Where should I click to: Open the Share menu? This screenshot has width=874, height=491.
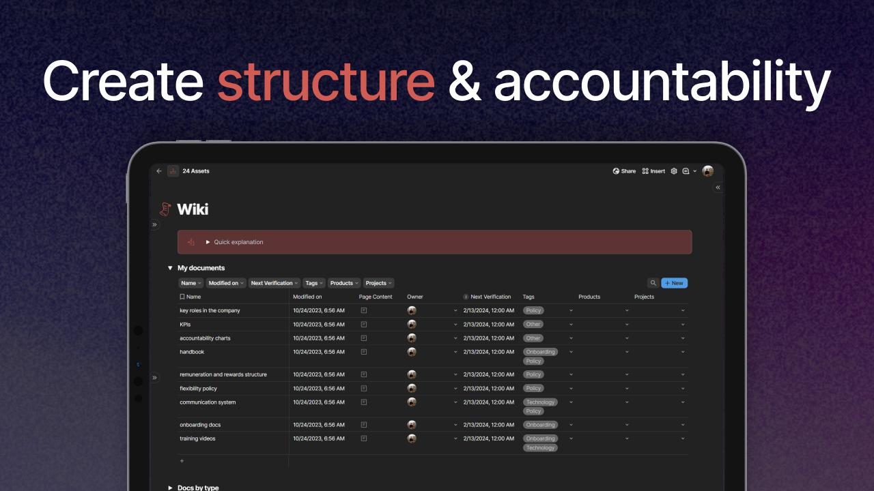624,171
